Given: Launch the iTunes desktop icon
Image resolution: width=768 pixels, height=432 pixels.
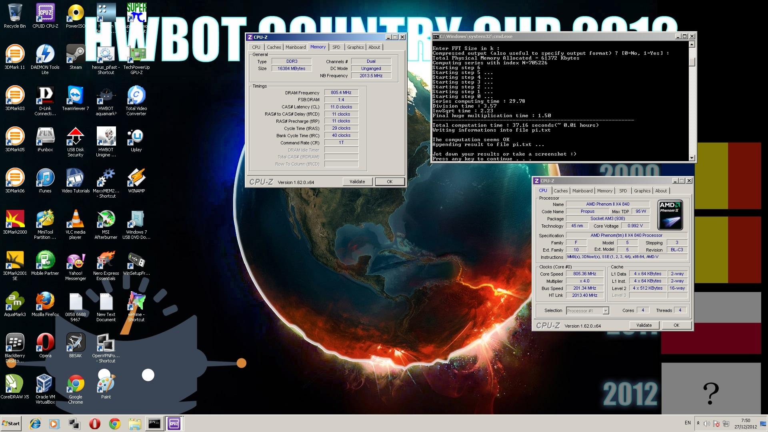Looking at the screenshot, I should click(x=45, y=181).
